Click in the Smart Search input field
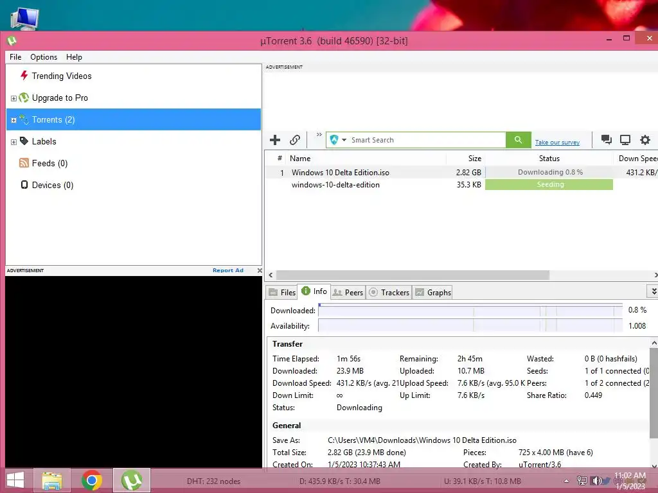This screenshot has height=493, width=658. click(427, 139)
